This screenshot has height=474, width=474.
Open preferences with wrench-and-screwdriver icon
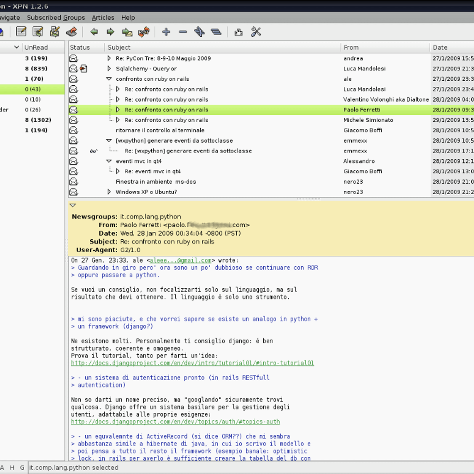click(256, 32)
